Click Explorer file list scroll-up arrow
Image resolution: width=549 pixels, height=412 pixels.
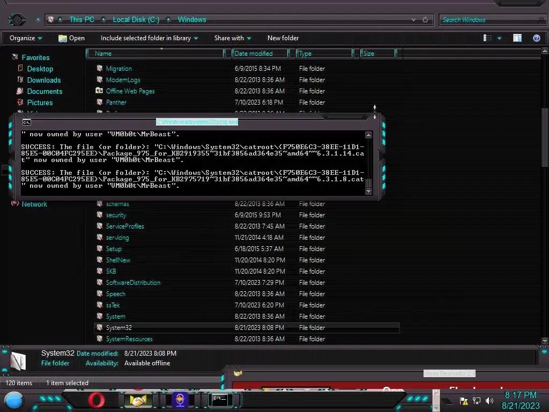(x=545, y=51)
